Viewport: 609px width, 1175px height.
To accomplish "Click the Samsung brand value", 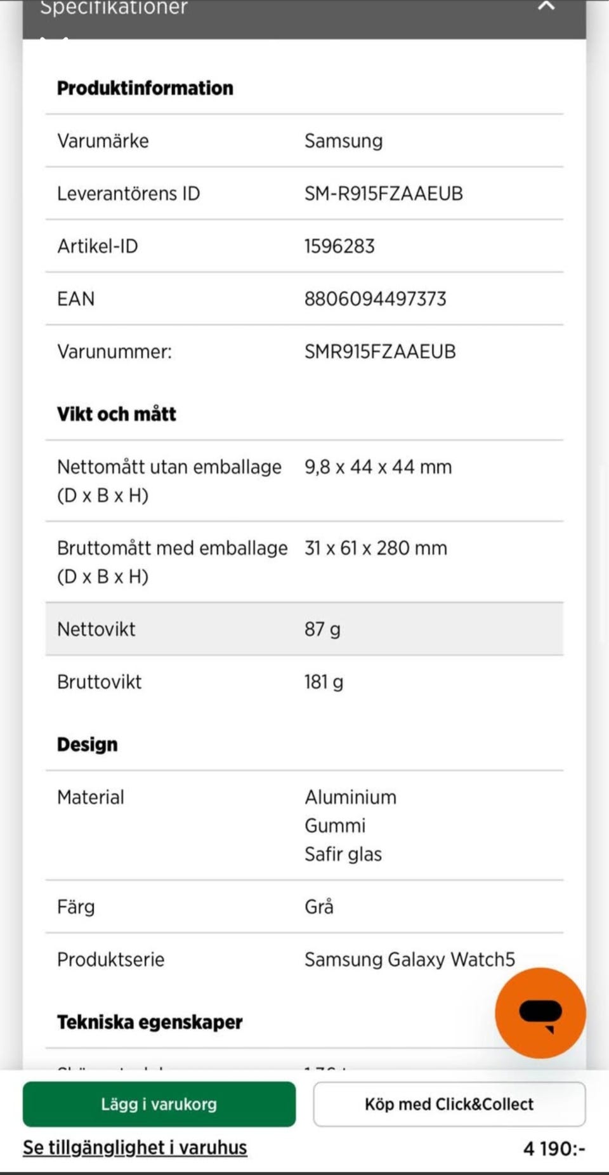I will pos(344,140).
